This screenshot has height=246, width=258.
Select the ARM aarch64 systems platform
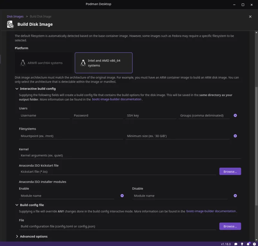44,63
